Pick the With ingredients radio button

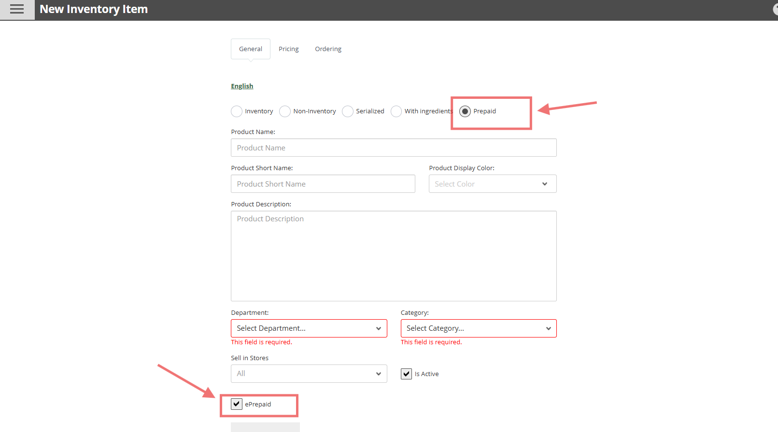[396, 111]
